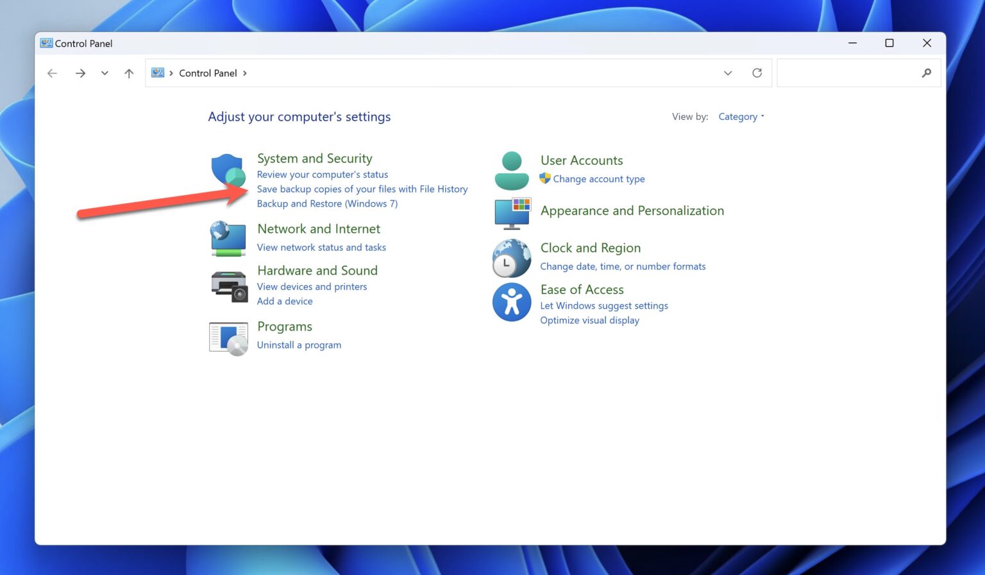Click Change account type link
This screenshot has width=985, height=575.
pyautogui.click(x=600, y=178)
